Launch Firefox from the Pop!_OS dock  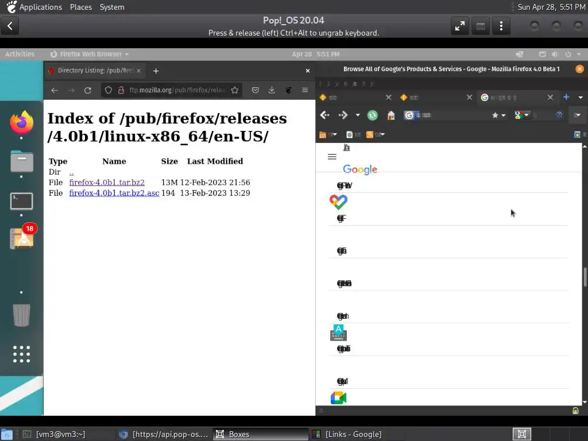tap(21, 122)
